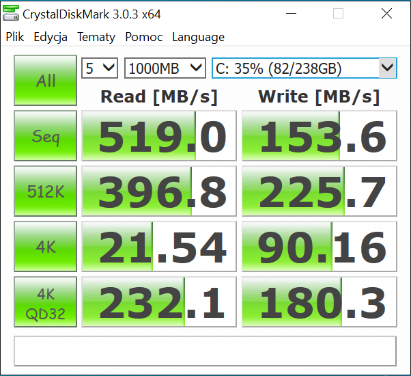The width and height of the screenshot is (411, 376).
Task: Select the Seq read result 519.0
Action: pos(159,135)
